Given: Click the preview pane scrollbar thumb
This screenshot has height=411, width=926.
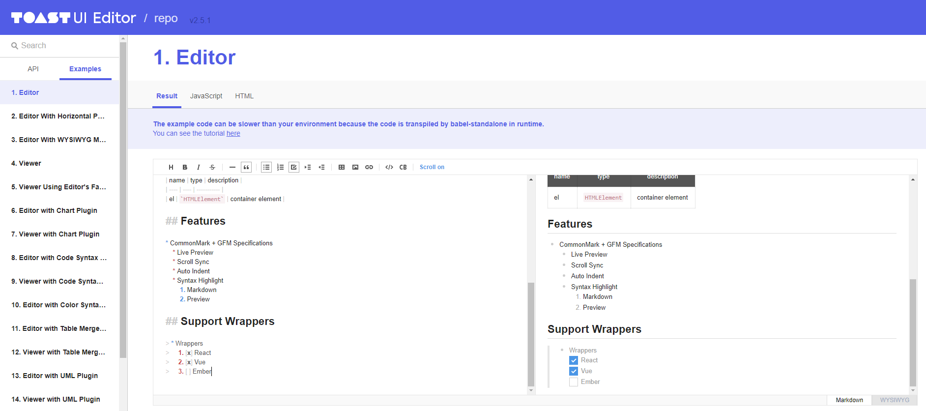Looking at the screenshot, I should tap(913, 333).
